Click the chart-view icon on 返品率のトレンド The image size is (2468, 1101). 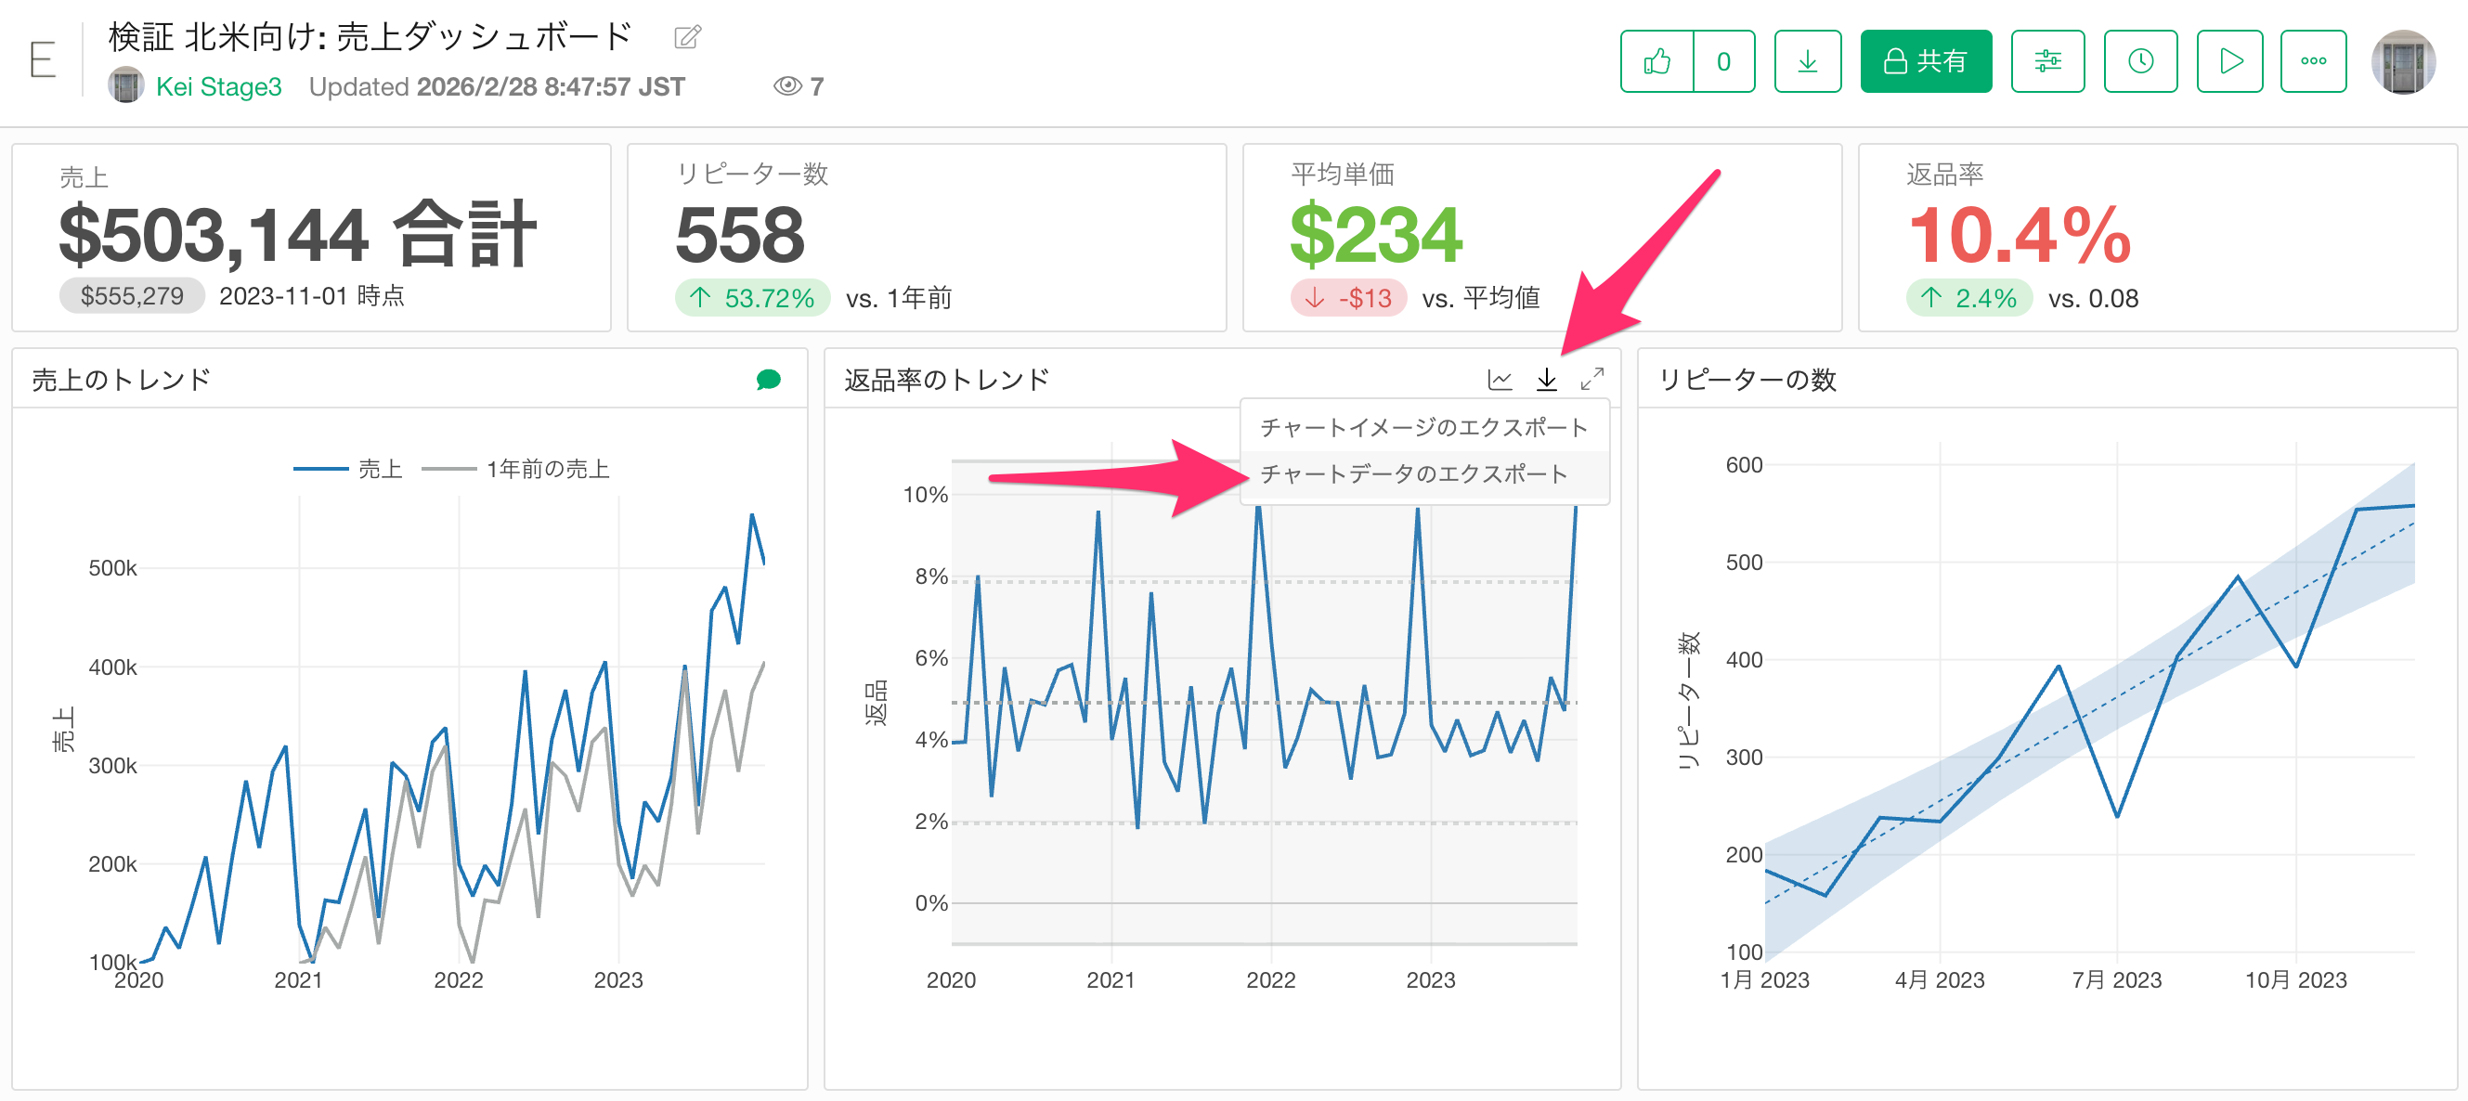[1500, 381]
